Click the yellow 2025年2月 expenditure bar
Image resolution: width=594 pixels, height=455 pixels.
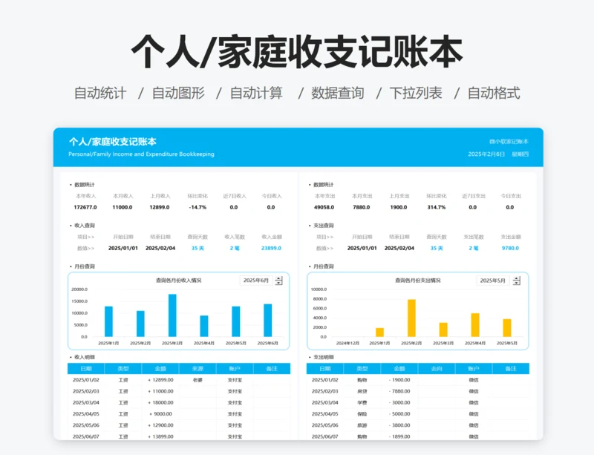pyautogui.click(x=411, y=318)
